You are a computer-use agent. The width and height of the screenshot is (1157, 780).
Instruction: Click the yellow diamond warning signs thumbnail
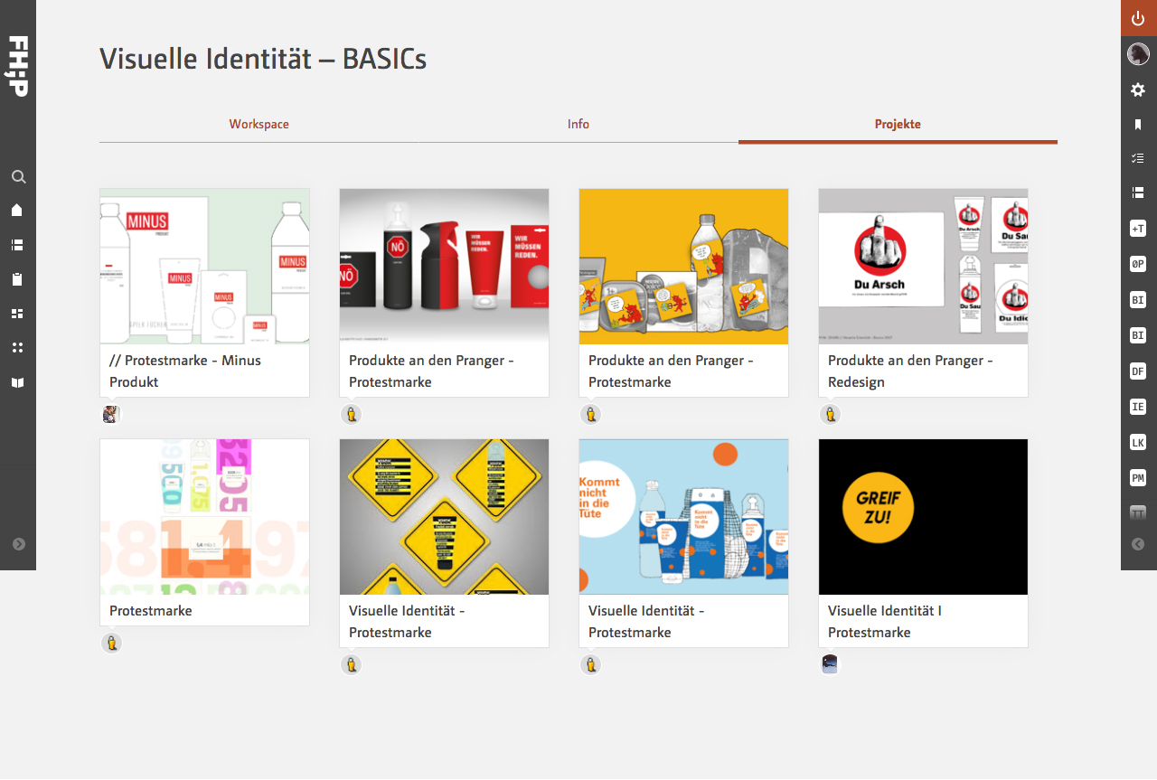(x=444, y=517)
